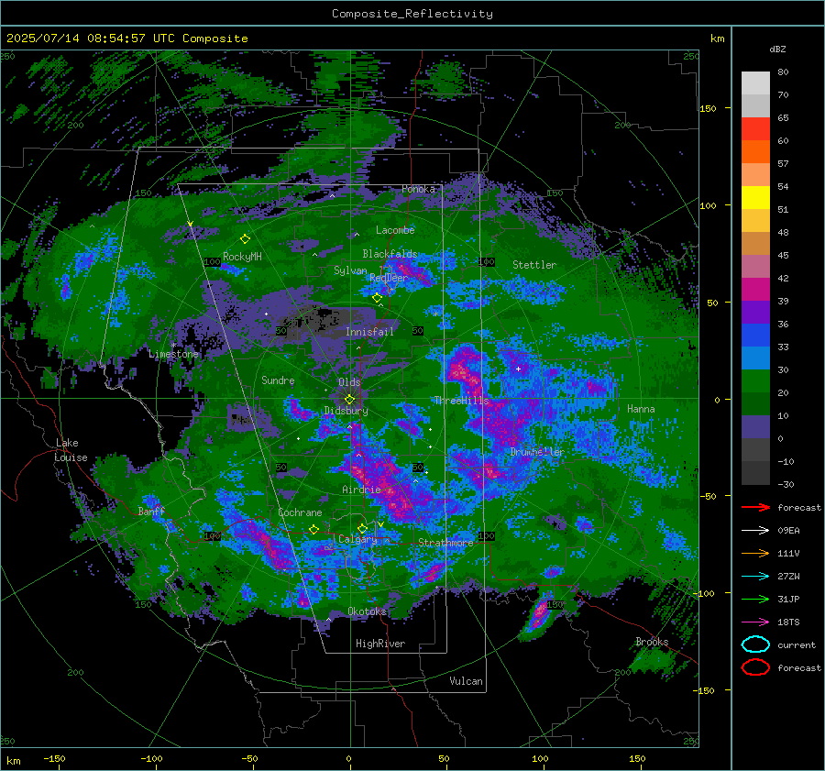Click the bright green 30-20 dBZ color band
This screenshot has height=771, width=825.
755,381
